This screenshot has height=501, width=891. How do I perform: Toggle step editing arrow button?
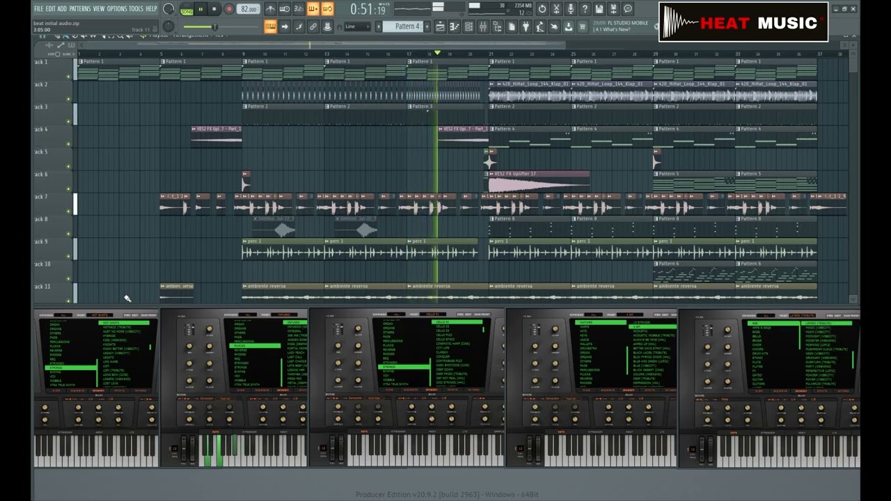(x=284, y=26)
